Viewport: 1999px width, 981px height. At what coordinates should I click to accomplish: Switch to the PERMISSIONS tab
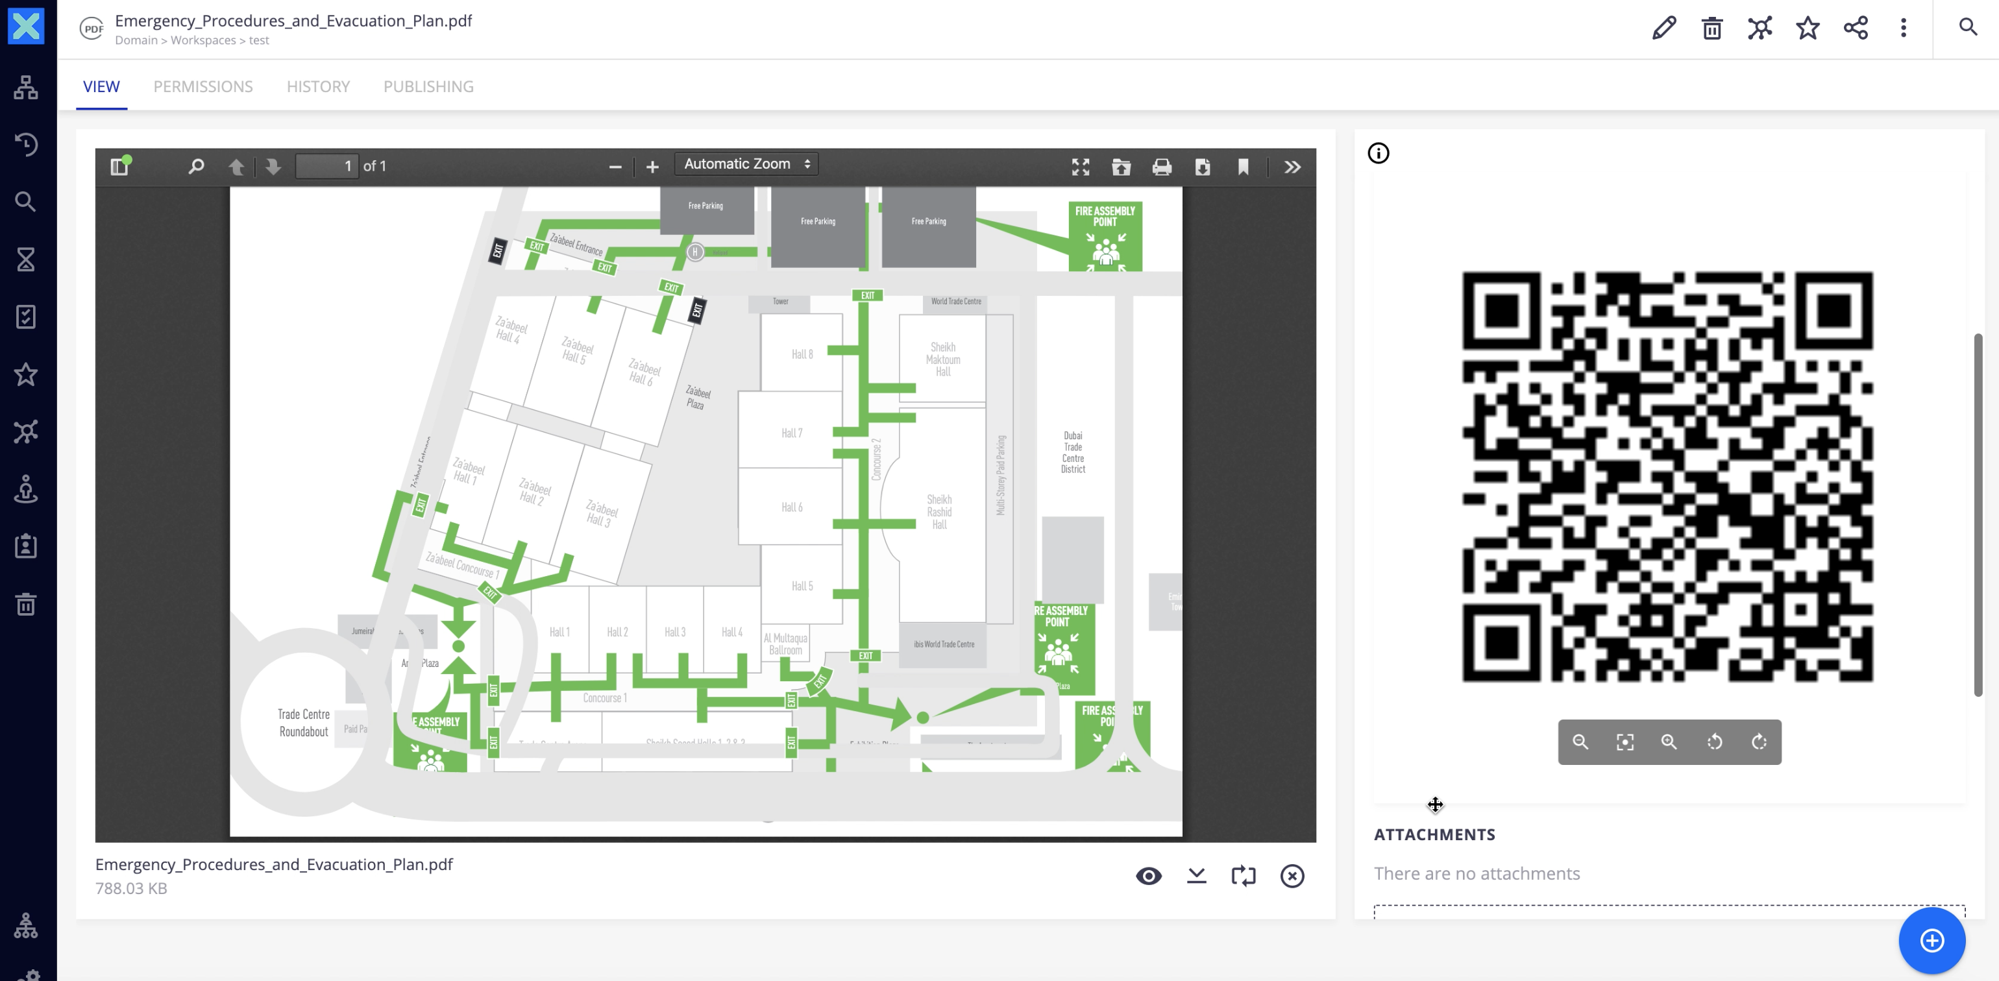click(202, 86)
